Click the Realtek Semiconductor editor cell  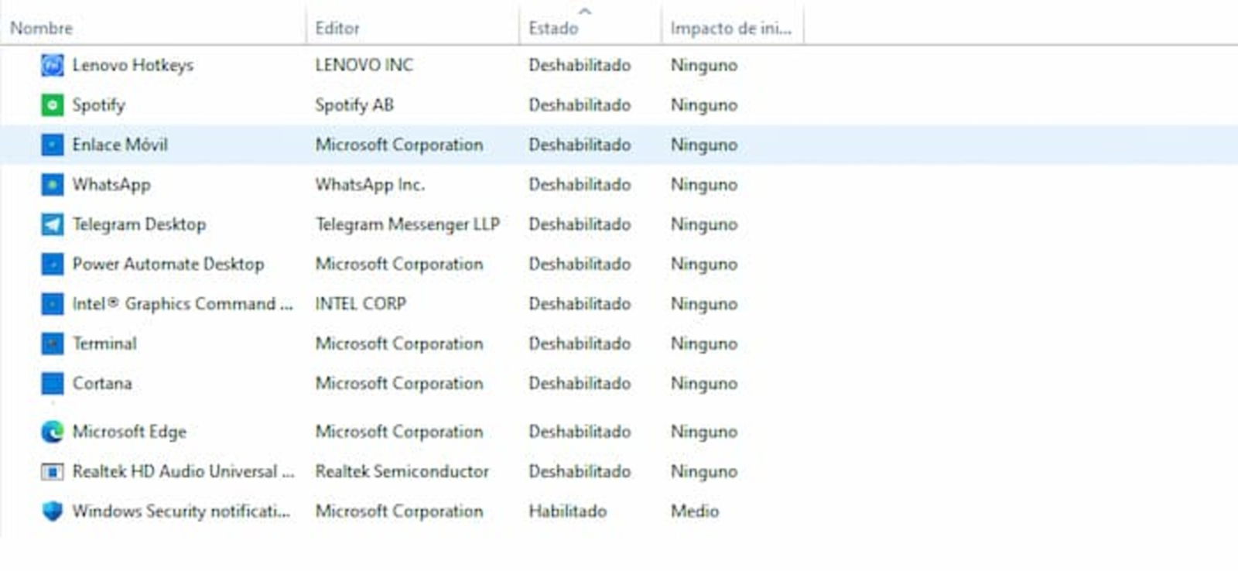(402, 471)
